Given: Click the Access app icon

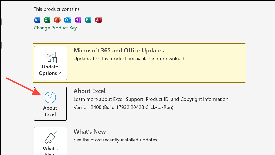Looking at the screenshot, I should 99,20.
